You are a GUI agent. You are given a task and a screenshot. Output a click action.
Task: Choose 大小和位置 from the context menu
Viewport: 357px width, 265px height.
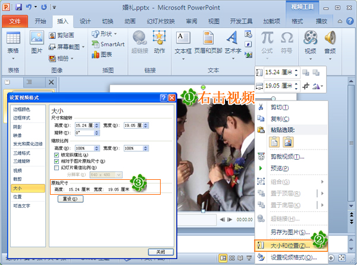click(291, 245)
